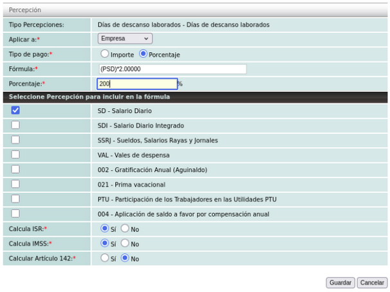This screenshot has height=292, width=390.
Task: Tick 021 - Prima vacacional checkbox
Action: coord(15,185)
